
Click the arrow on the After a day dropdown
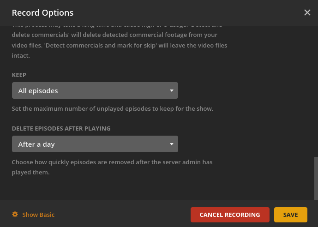coord(171,144)
